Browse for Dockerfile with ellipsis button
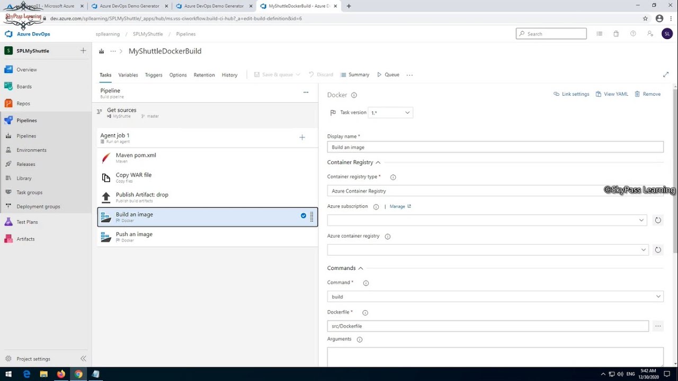 pos(658,326)
